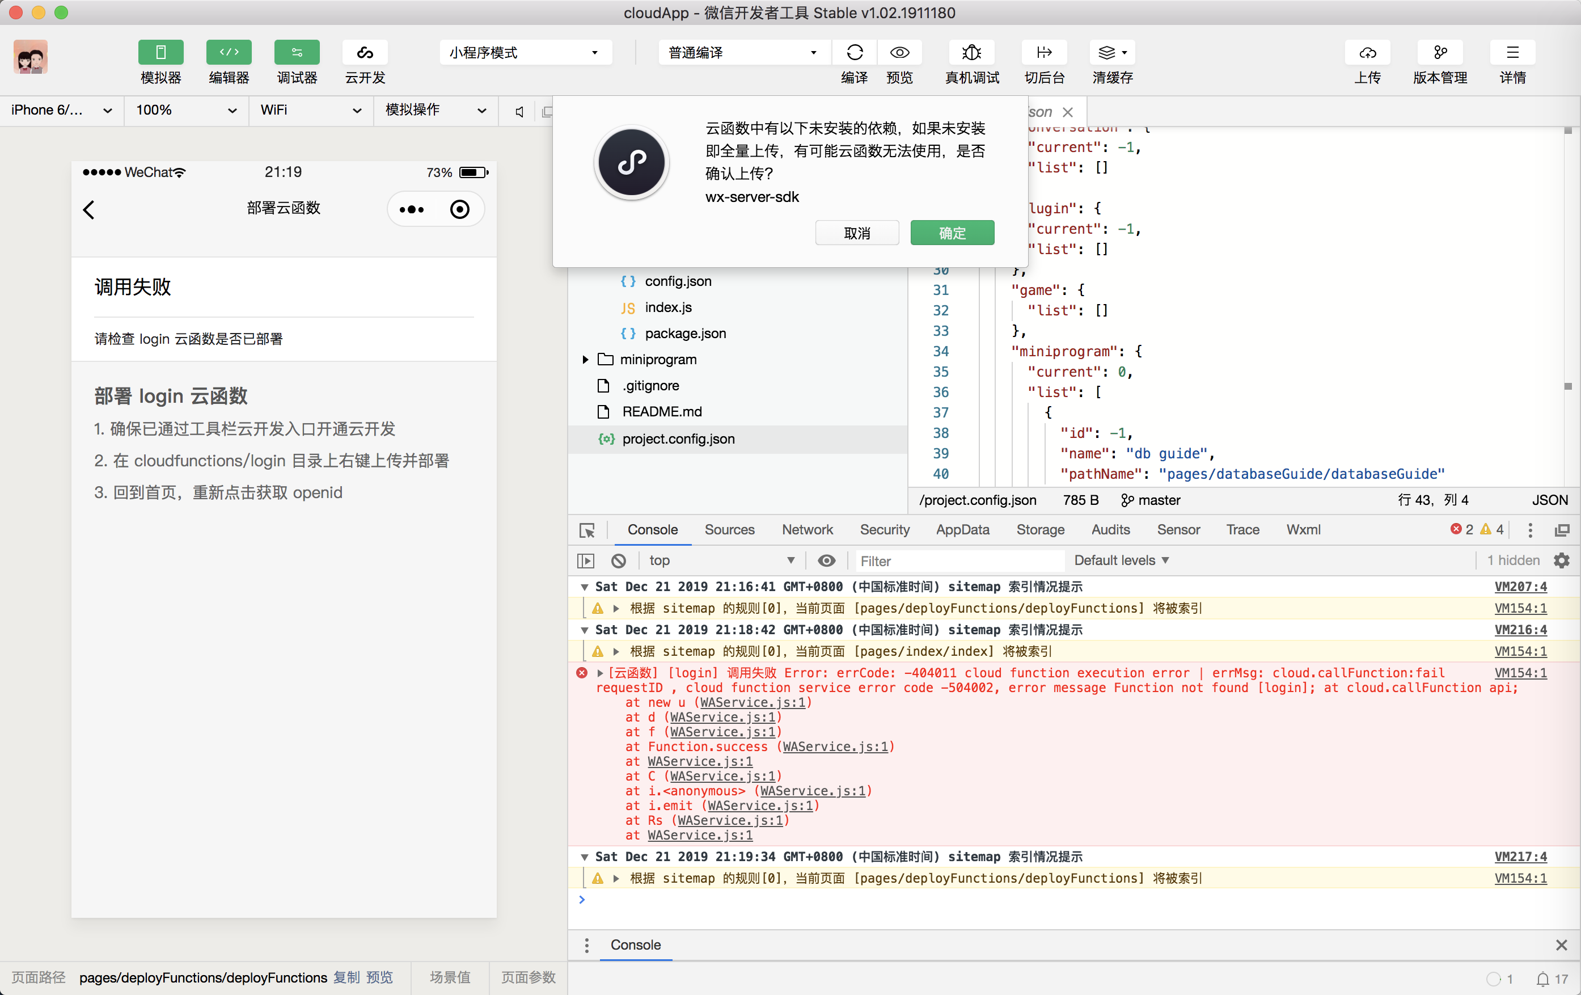Image resolution: width=1581 pixels, height=995 pixels.
Task: Click the circle close button in simulator capsule
Action: coord(459,209)
